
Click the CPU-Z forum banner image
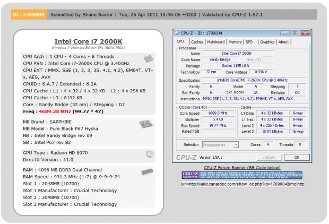coord(242,175)
